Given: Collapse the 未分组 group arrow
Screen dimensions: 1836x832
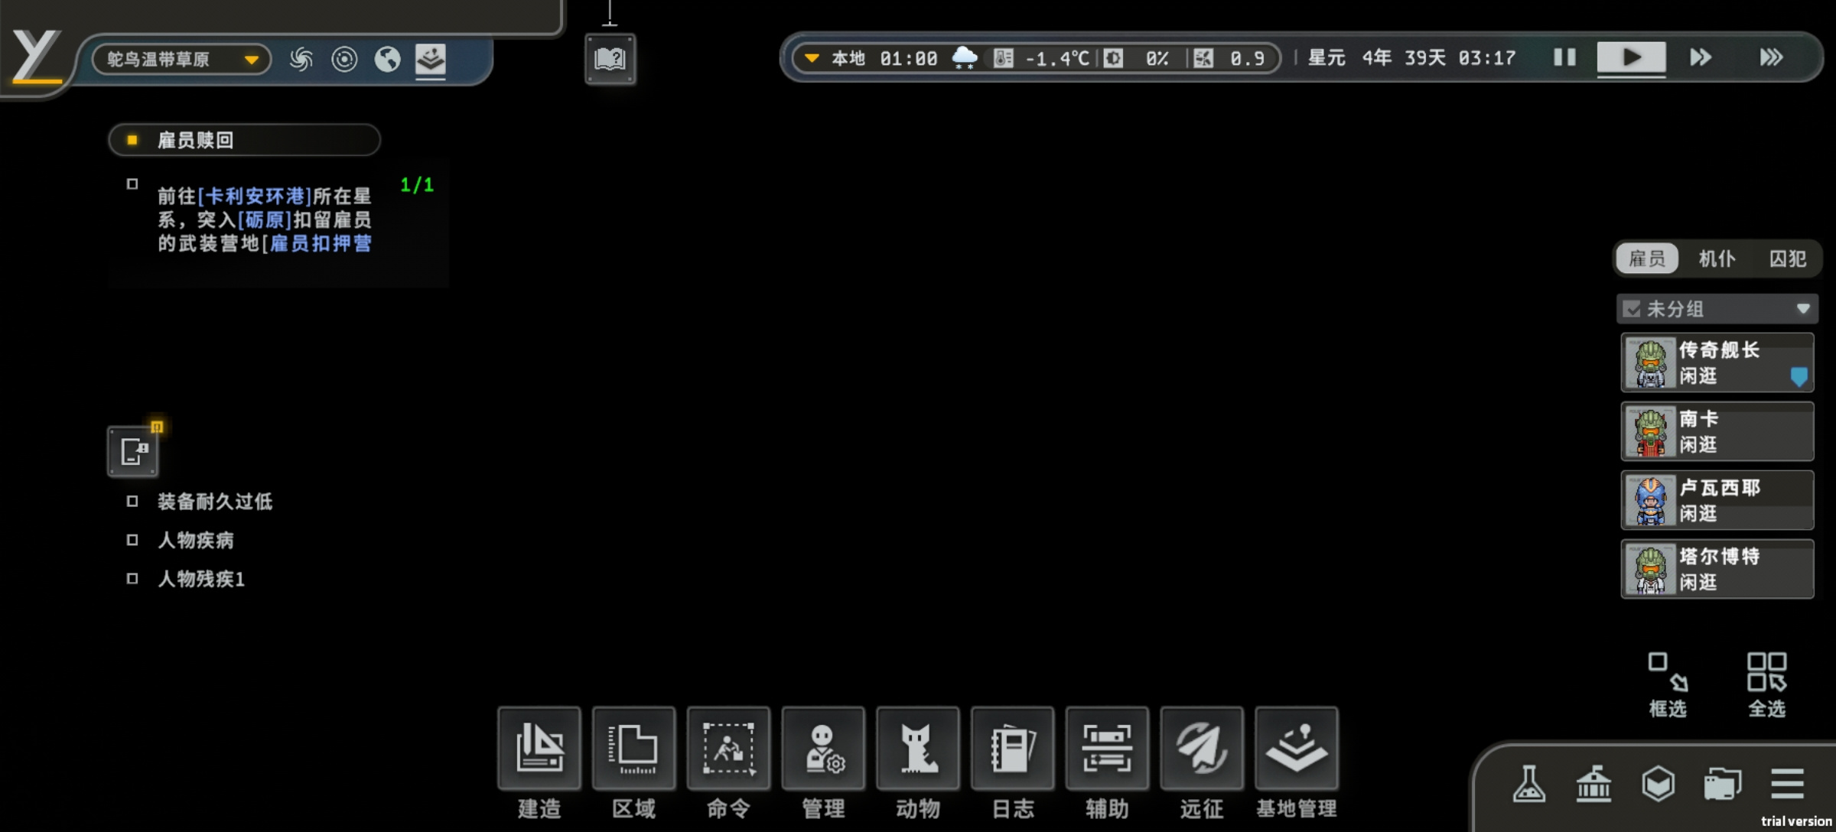Looking at the screenshot, I should [1803, 309].
